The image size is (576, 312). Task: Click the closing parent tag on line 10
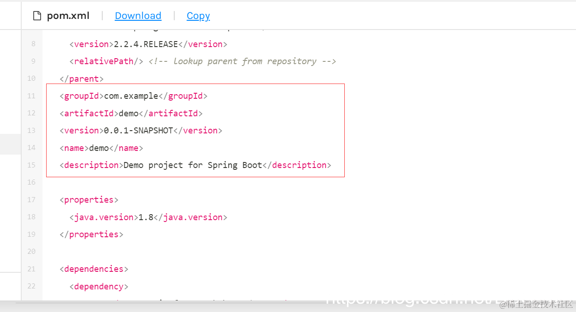[x=82, y=79]
